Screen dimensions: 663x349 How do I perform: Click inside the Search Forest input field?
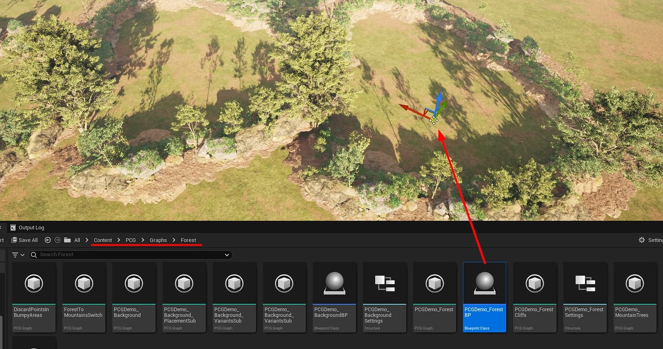click(x=96, y=255)
